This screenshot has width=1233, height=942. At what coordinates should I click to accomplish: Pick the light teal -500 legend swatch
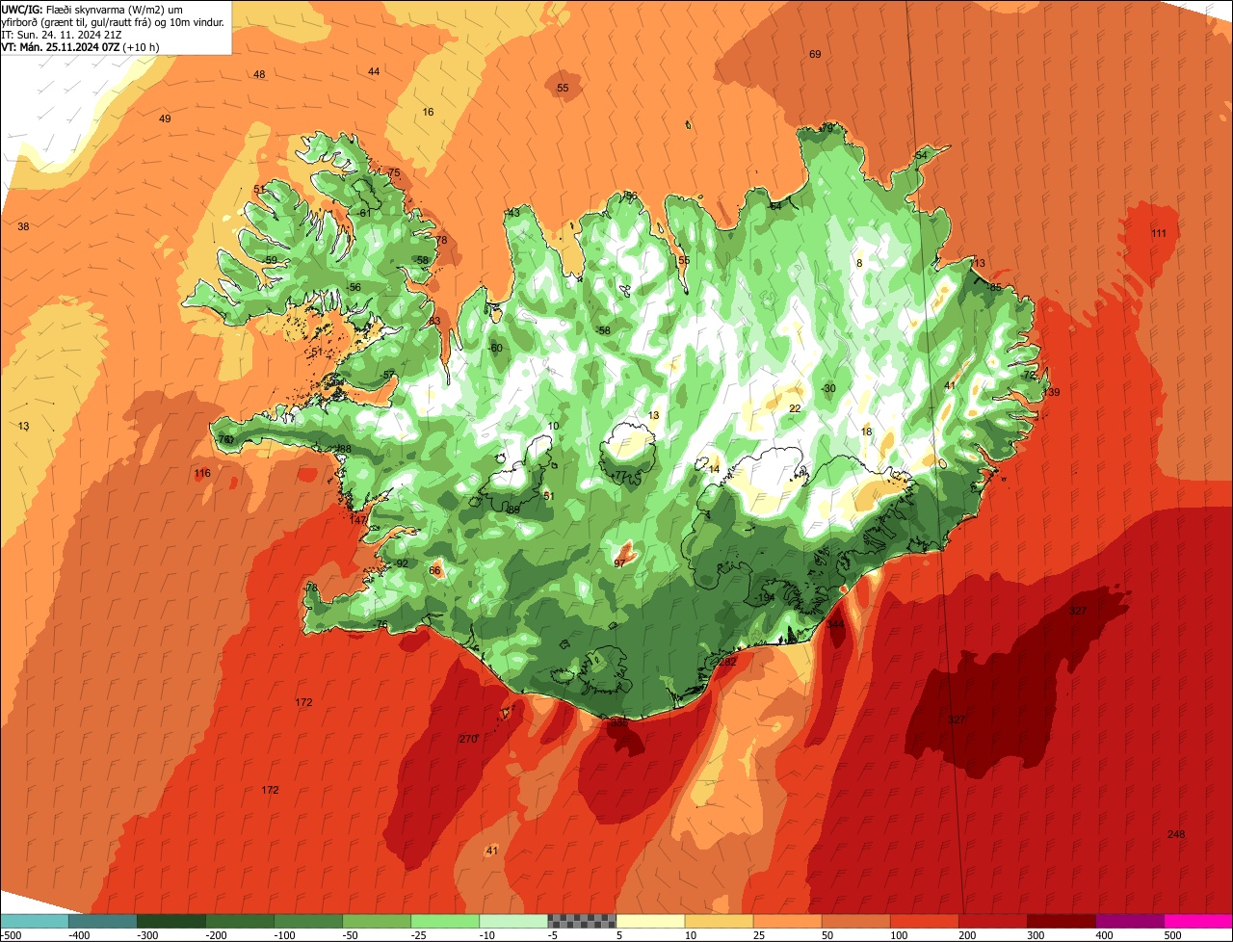[34, 921]
